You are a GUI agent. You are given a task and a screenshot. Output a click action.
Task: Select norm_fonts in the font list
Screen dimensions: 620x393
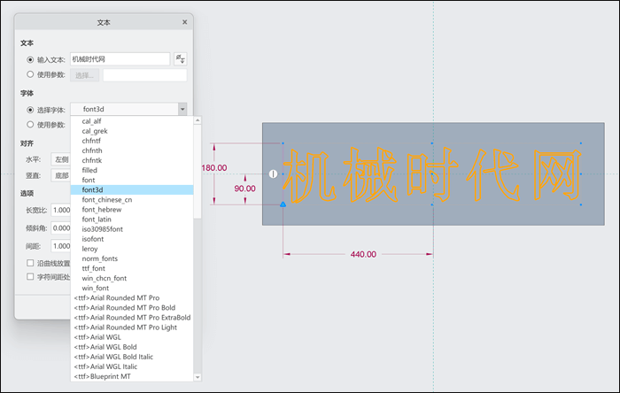pyautogui.click(x=132, y=258)
